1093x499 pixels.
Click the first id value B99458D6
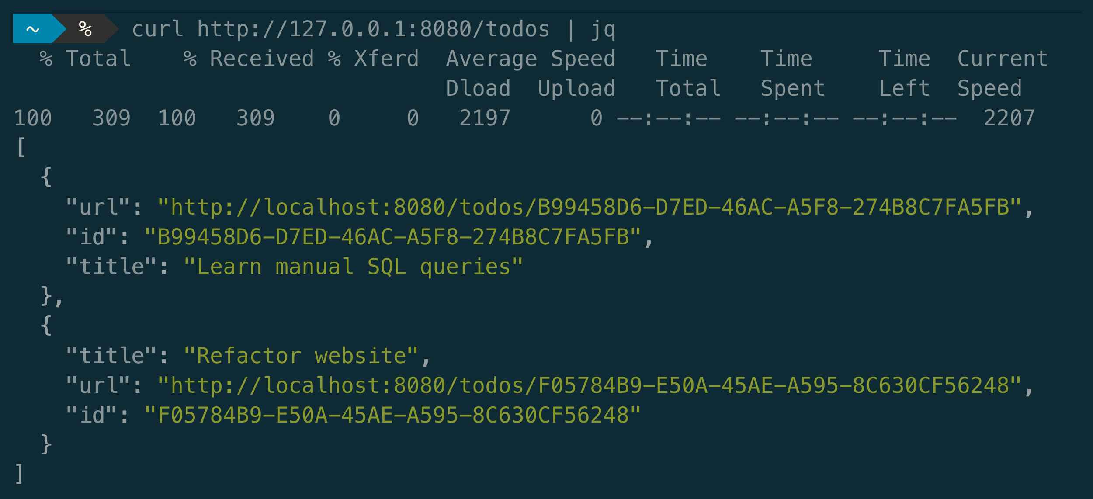coord(392,237)
